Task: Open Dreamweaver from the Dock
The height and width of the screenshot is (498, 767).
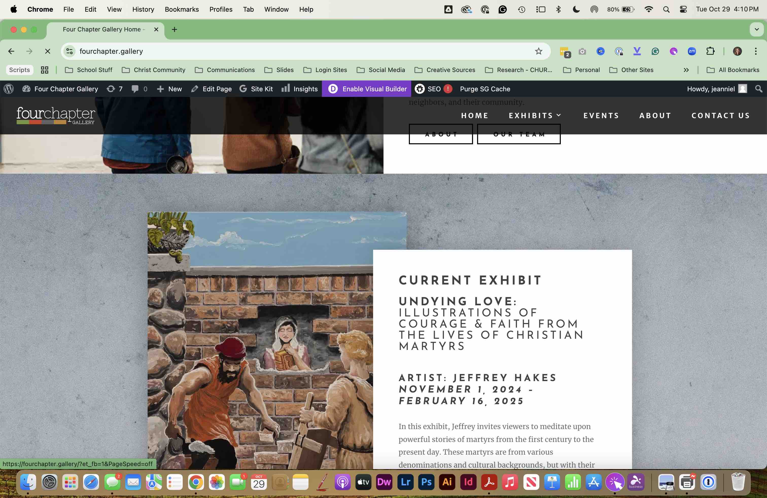Action: tap(384, 482)
